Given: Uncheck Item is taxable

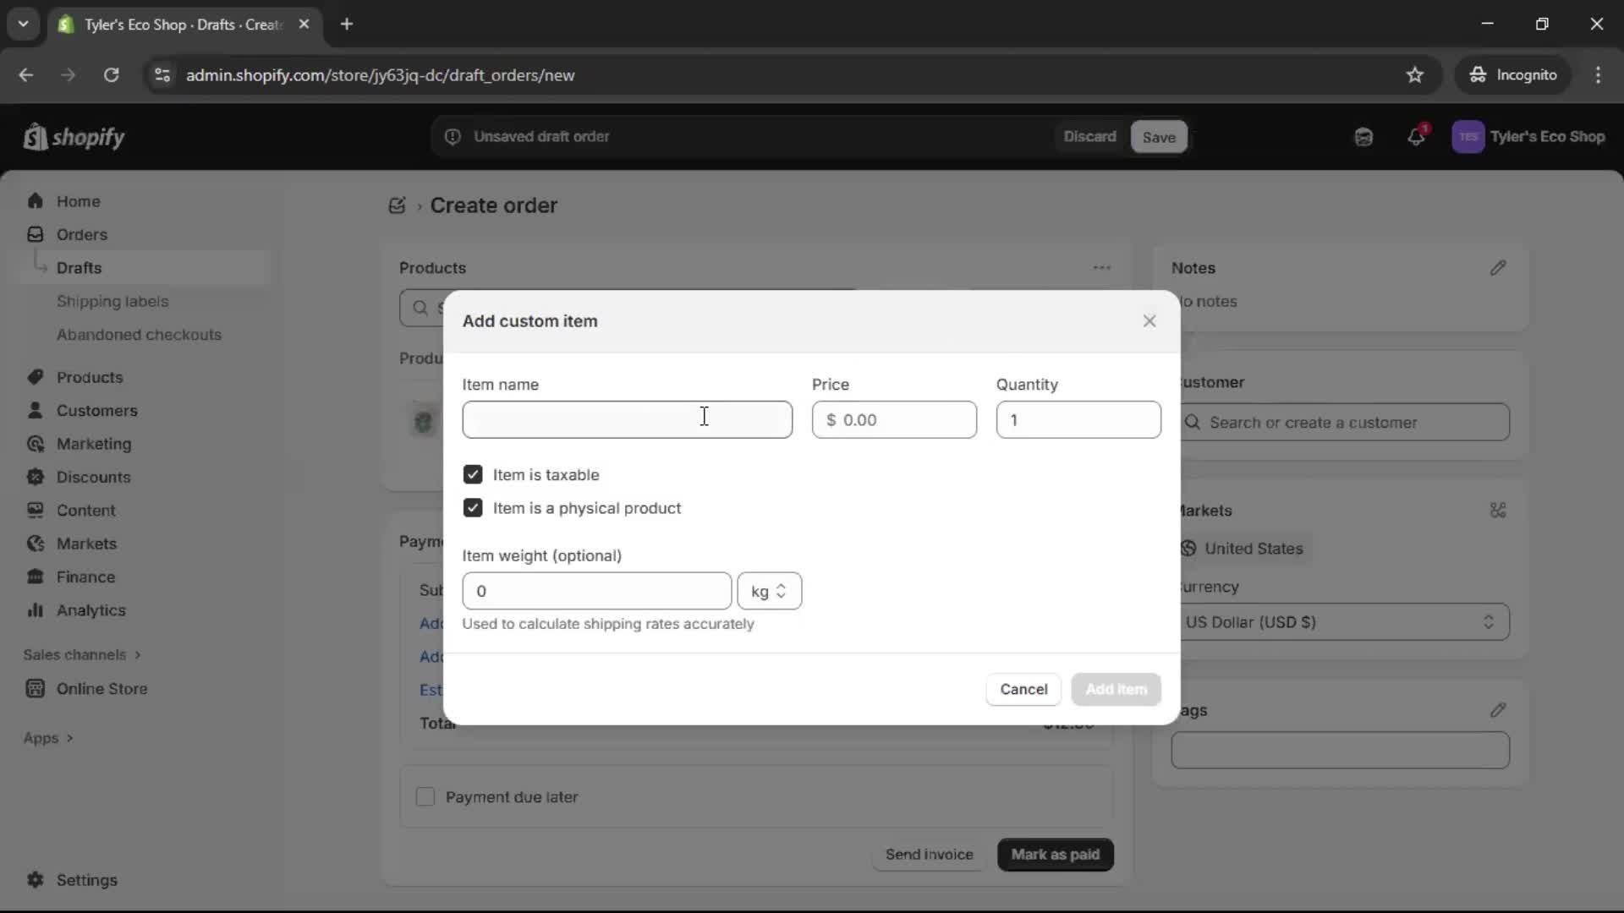Looking at the screenshot, I should pos(473,474).
